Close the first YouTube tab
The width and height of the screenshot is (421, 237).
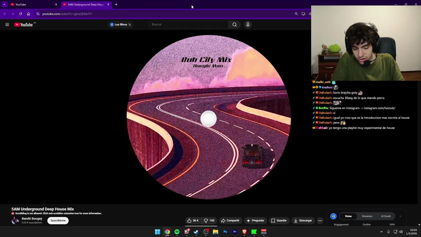click(x=56, y=4)
